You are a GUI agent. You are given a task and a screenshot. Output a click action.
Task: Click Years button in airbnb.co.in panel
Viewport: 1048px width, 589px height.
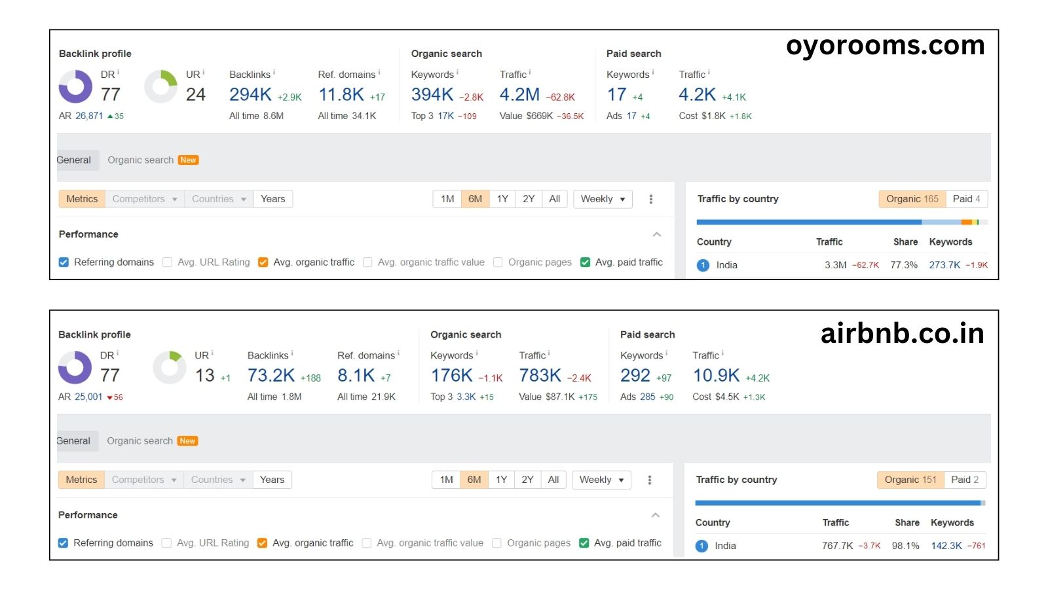[272, 480]
